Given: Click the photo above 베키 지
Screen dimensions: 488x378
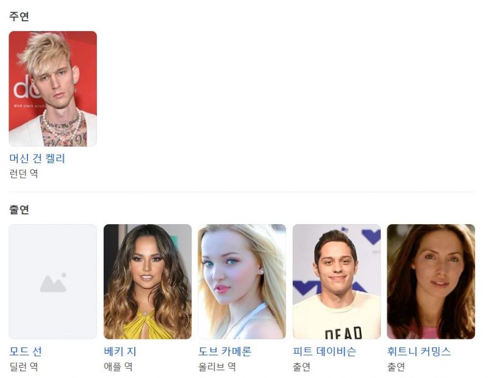Looking at the screenshot, I should click(148, 282).
